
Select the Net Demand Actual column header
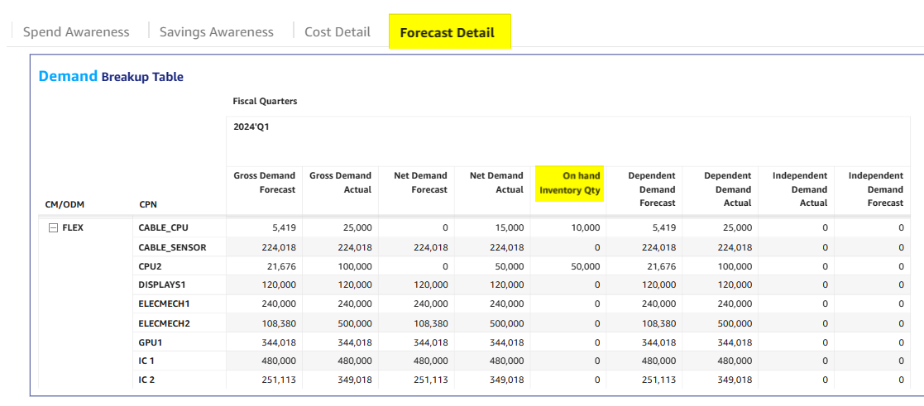496,183
